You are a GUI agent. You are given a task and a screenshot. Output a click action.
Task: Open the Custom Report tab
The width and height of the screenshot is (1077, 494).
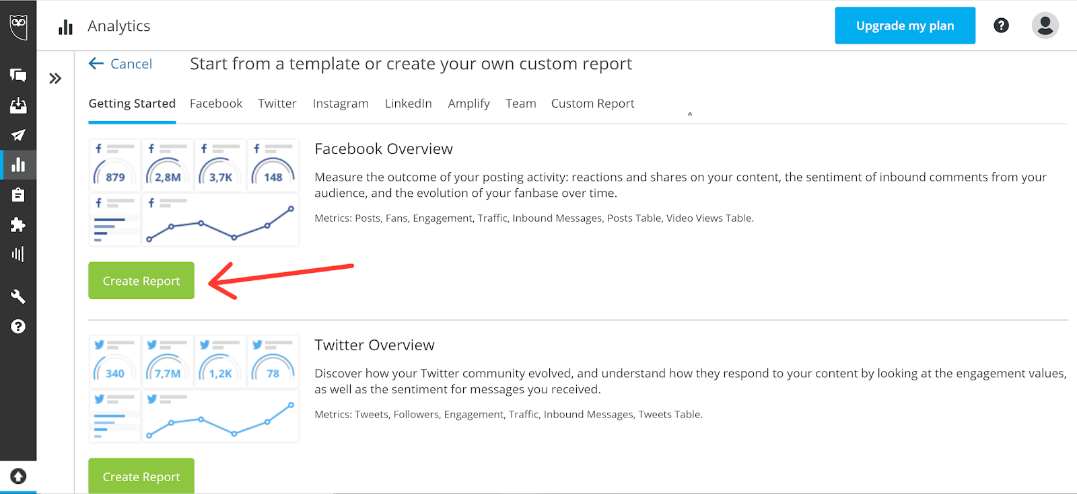pos(592,104)
